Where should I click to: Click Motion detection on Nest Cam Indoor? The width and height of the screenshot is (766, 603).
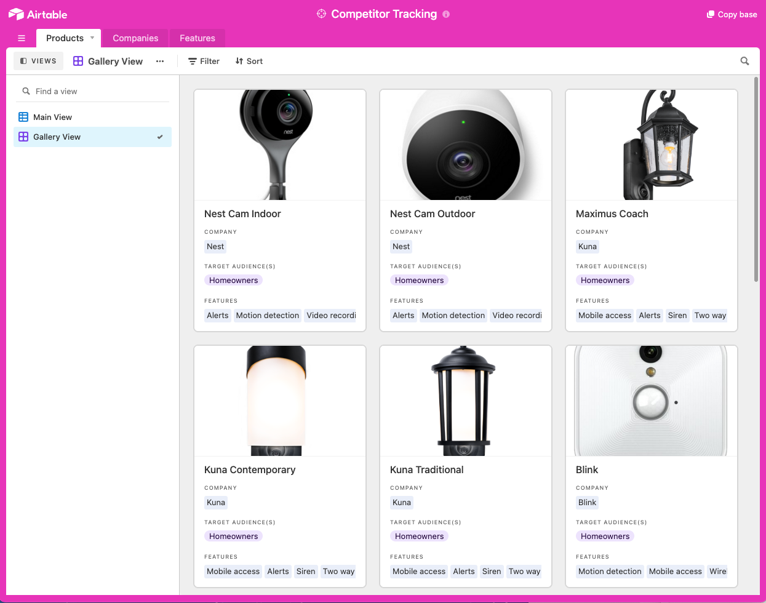coord(268,315)
